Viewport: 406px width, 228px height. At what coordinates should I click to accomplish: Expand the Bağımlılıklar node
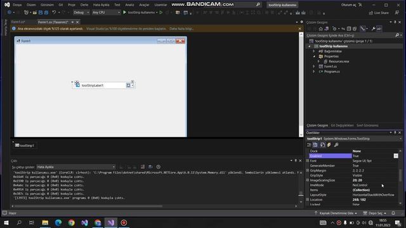pyautogui.click(x=313, y=51)
